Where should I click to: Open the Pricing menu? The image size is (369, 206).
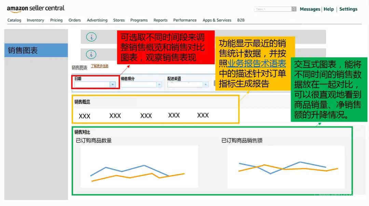pos(56,20)
